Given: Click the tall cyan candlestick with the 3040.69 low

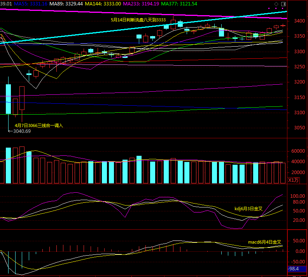Looking at the screenshot, I should pos(9,99).
